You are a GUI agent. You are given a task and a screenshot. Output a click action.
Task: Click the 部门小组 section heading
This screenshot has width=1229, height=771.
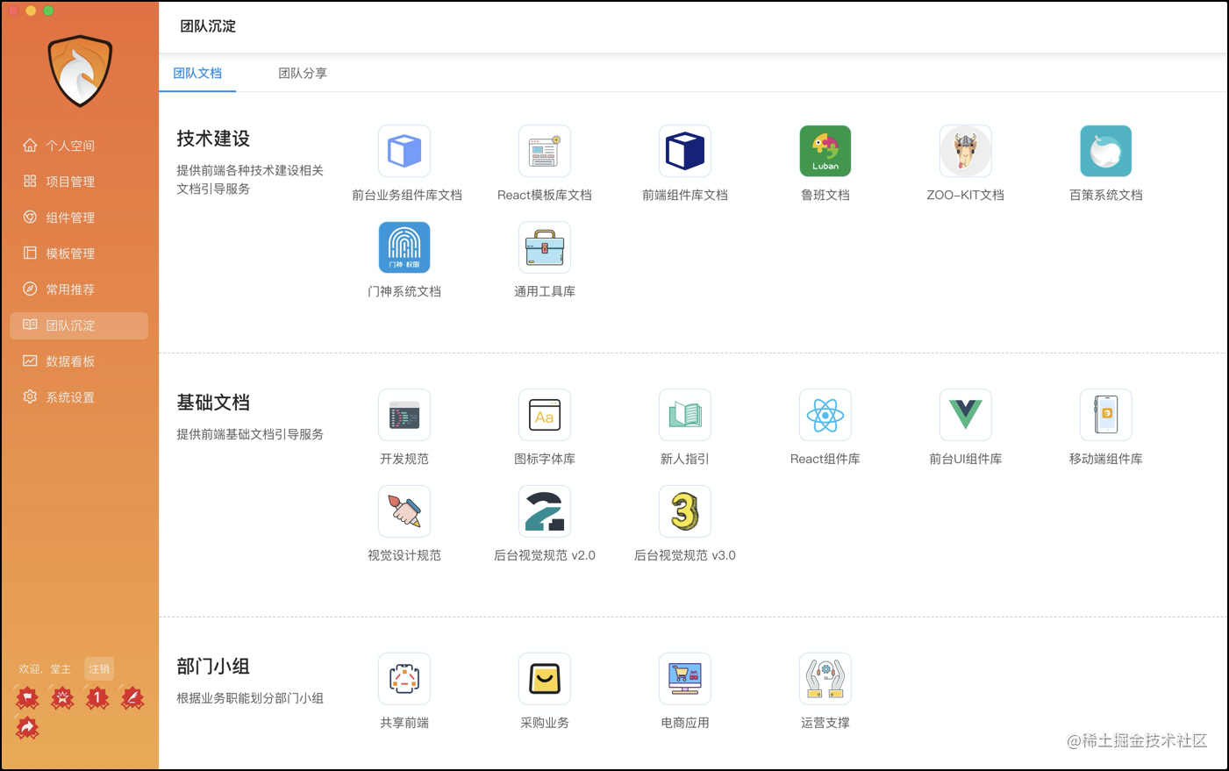[213, 667]
